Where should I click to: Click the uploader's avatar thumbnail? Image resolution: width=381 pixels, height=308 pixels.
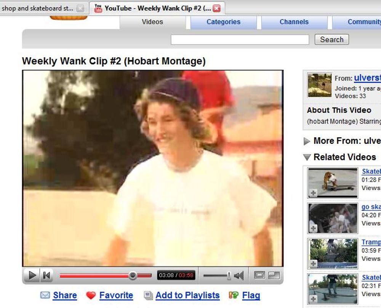point(320,85)
